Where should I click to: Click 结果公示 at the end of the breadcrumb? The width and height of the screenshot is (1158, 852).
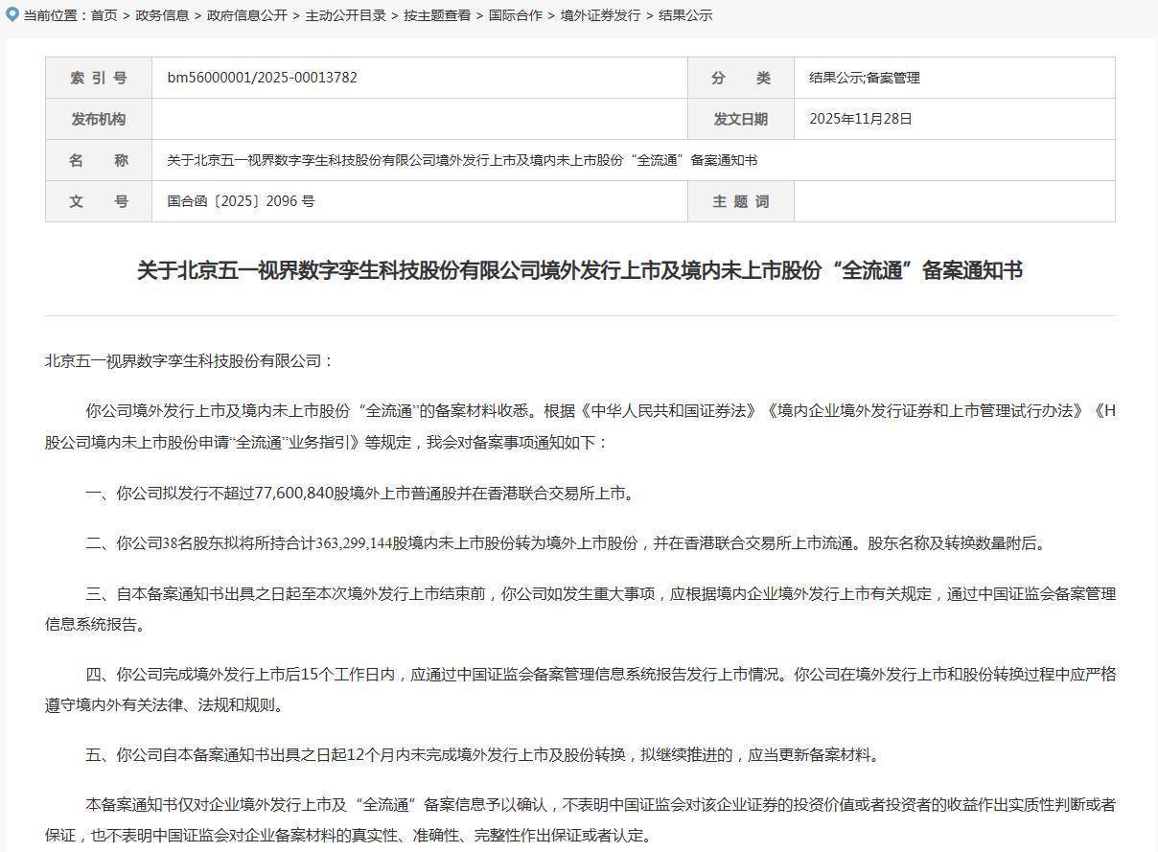pyautogui.click(x=685, y=15)
